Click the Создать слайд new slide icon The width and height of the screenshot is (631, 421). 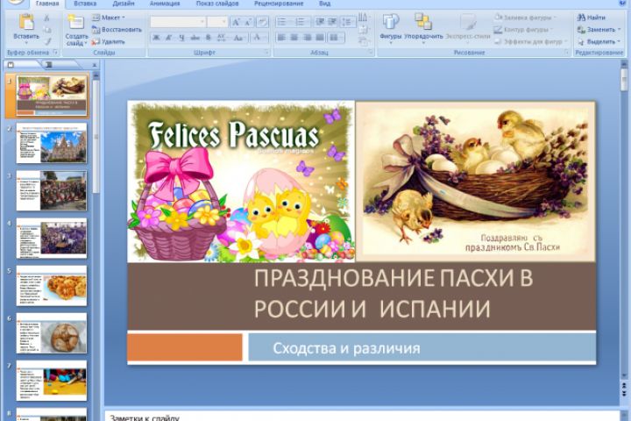[x=75, y=22]
